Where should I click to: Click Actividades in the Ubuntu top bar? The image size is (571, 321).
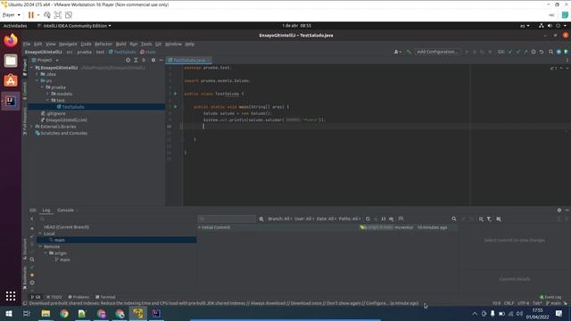tap(15, 26)
